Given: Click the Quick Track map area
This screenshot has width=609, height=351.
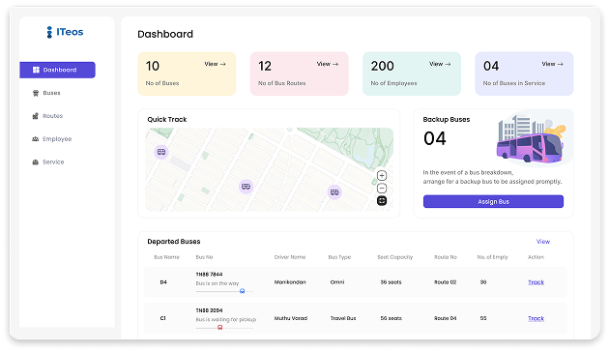Looking at the screenshot, I should coord(269,170).
